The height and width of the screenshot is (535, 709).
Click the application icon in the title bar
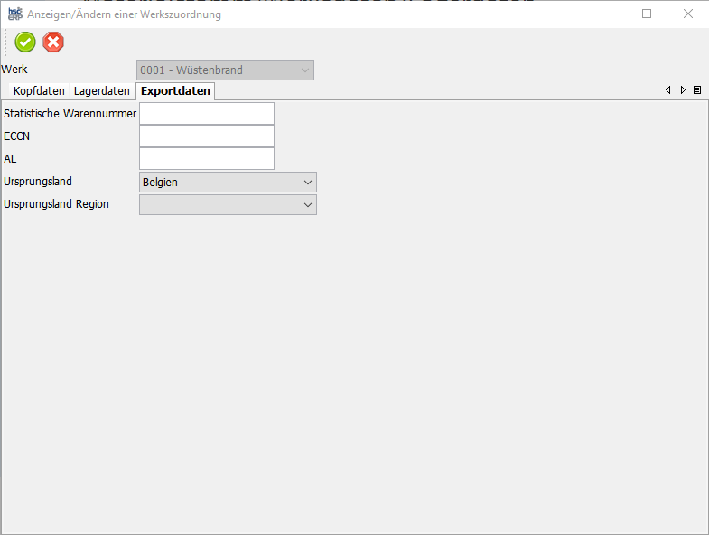point(14,14)
